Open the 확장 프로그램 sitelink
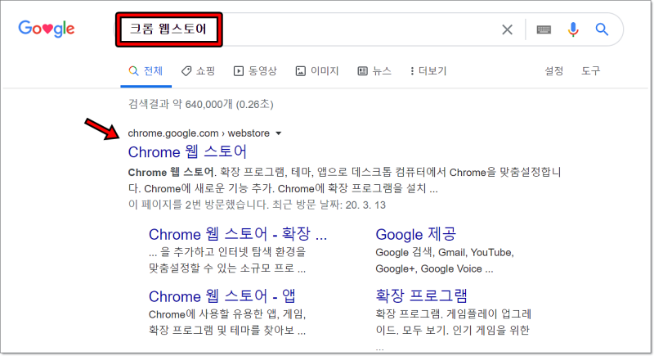Viewport: 654px width, 356px height. point(421,295)
